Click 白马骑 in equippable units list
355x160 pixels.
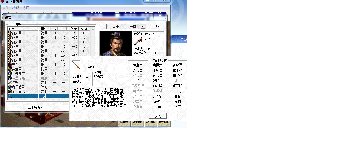[x=178, y=75]
